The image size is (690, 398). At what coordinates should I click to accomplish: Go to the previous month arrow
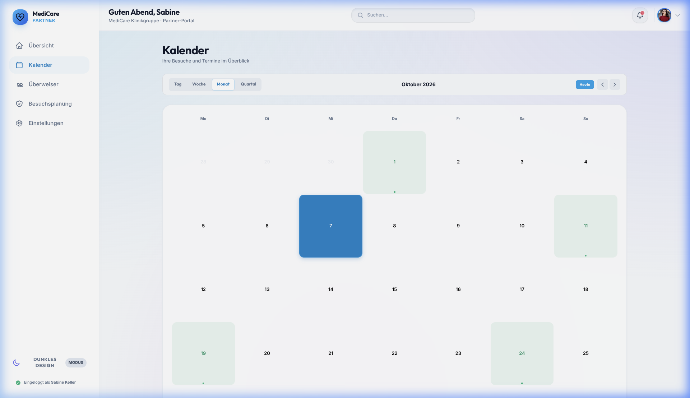click(603, 85)
